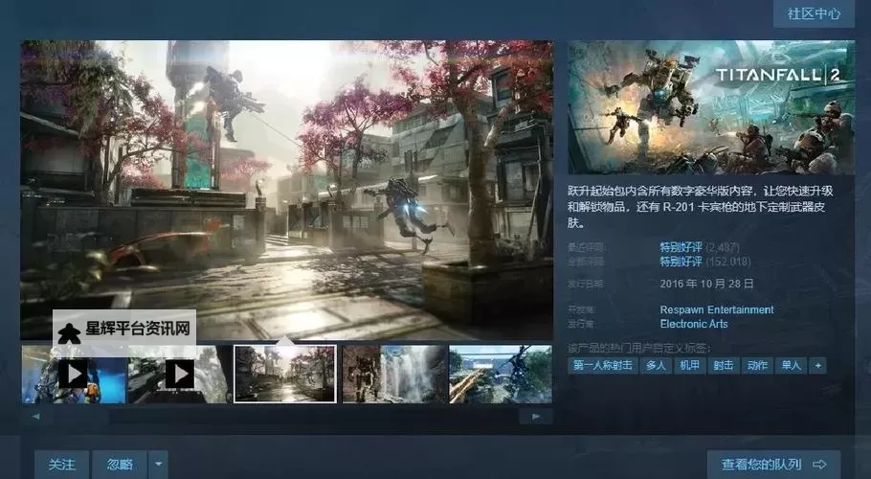This screenshot has height=479, width=871.
Task: Select the highlighted street scene thumbnail
Action: [285, 374]
